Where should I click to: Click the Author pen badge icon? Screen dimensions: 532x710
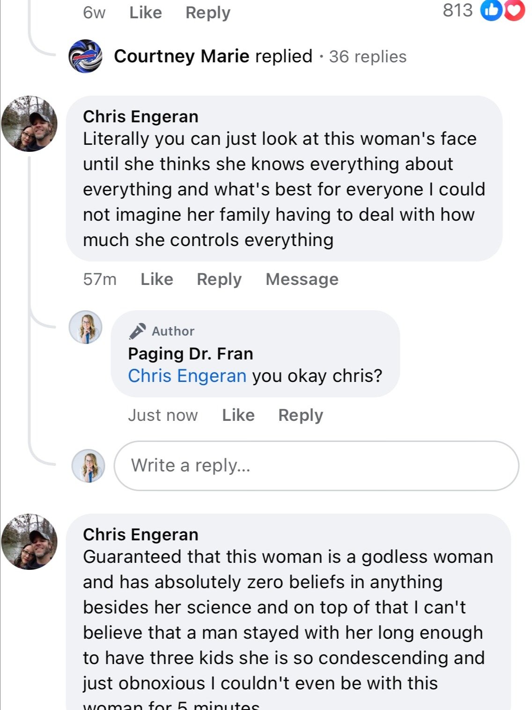[137, 331]
